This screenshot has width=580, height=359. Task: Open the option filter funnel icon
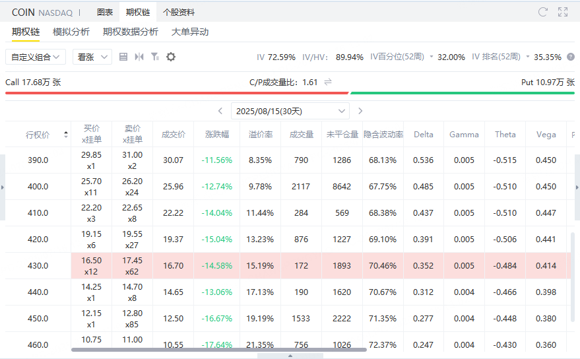pyautogui.click(x=154, y=57)
